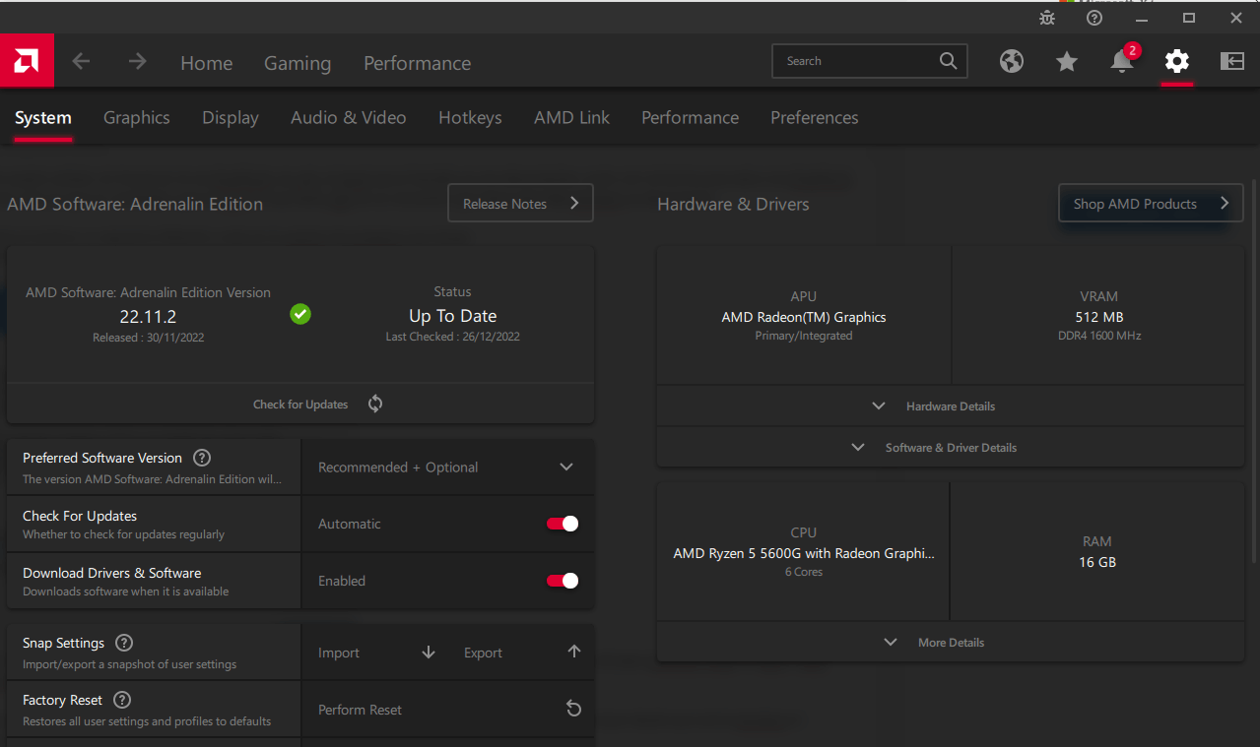Toggle Check For Updates automatic switch
This screenshot has width=1260, height=747.
[x=563, y=524]
